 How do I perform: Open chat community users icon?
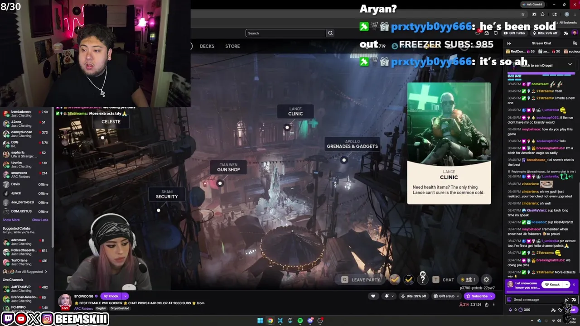click(575, 43)
